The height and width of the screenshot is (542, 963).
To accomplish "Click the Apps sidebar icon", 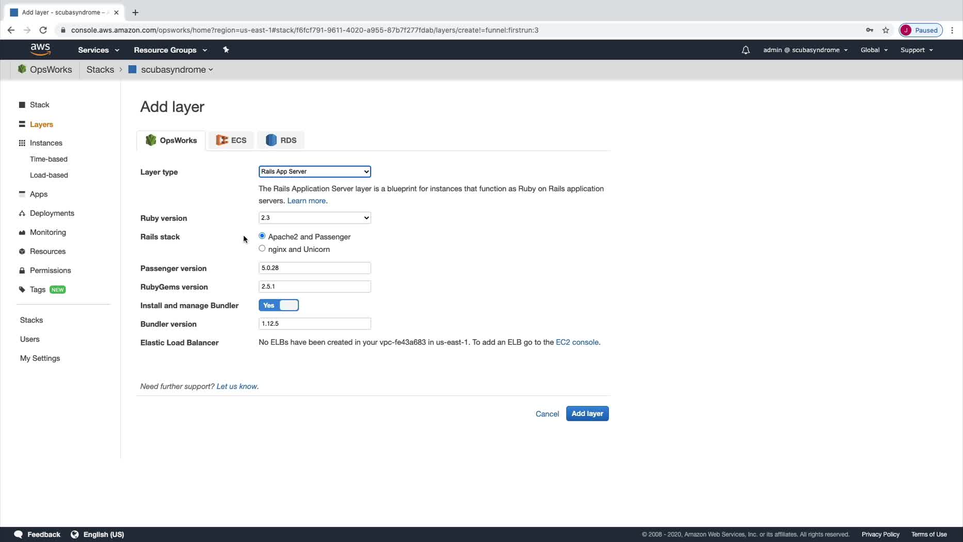I will [x=22, y=194].
